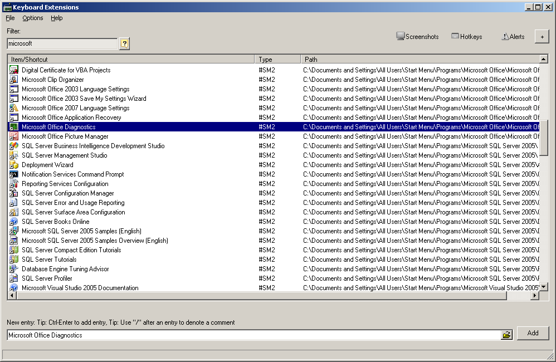Click the yellow question mark filter help icon
This screenshot has height=362, width=556.
[x=124, y=43]
